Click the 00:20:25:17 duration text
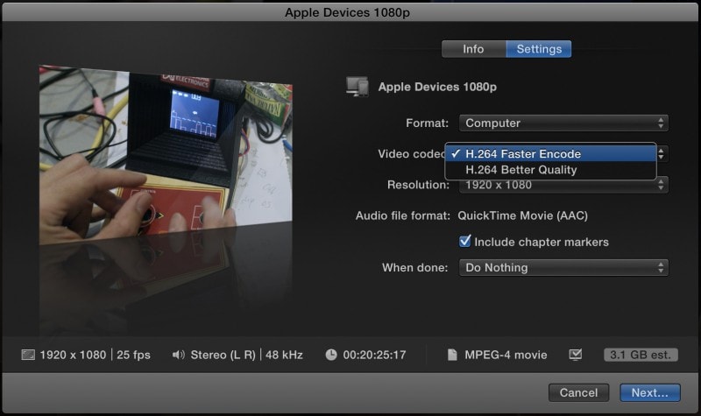 coord(375,355)
